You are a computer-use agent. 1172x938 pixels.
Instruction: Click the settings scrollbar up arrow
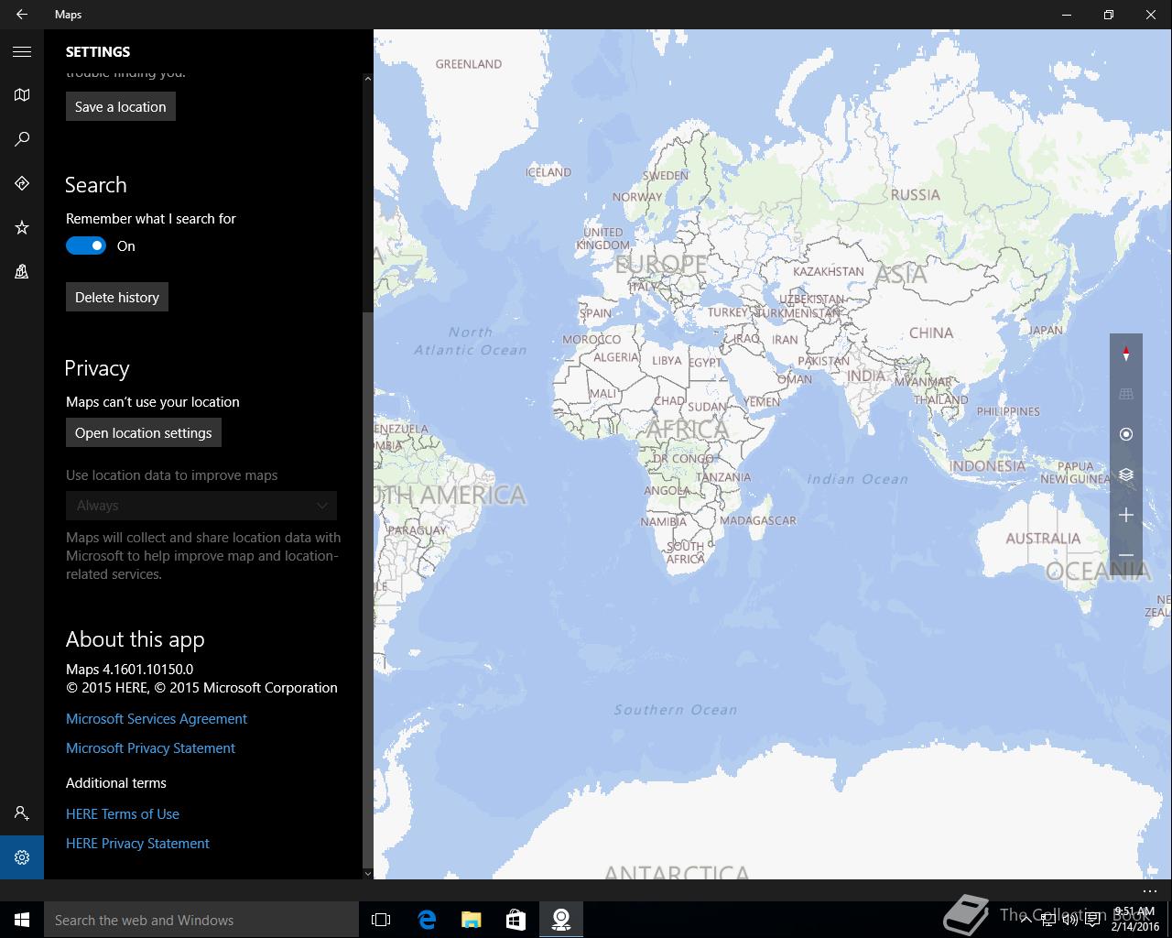coord(368,80)
